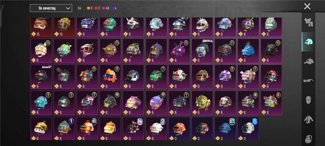325x146 pixels.
Task: Close the inventory with the X
Action: [x=307, y=6]
